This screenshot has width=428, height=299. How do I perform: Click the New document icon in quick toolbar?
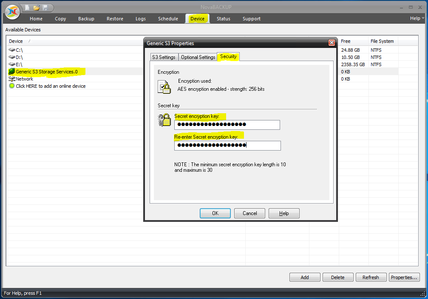[27, 8]
